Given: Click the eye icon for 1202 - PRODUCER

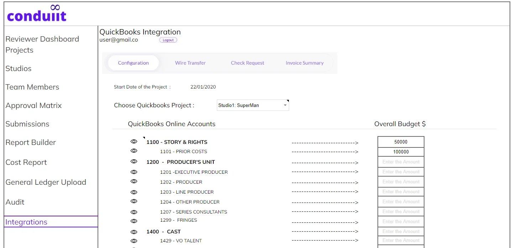Looking at the screenshot, I should [x=134, y=181].
